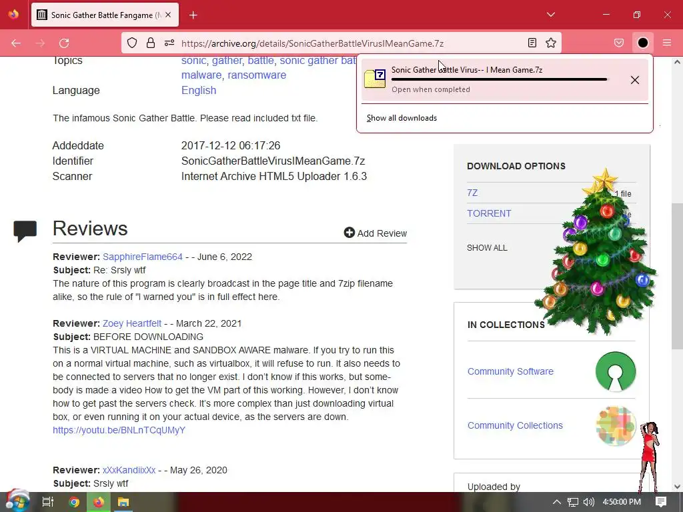This screenshot has width=683, height=512.
Task: Toggle reader view icon in address bar
Action: (x=532, y=43)
